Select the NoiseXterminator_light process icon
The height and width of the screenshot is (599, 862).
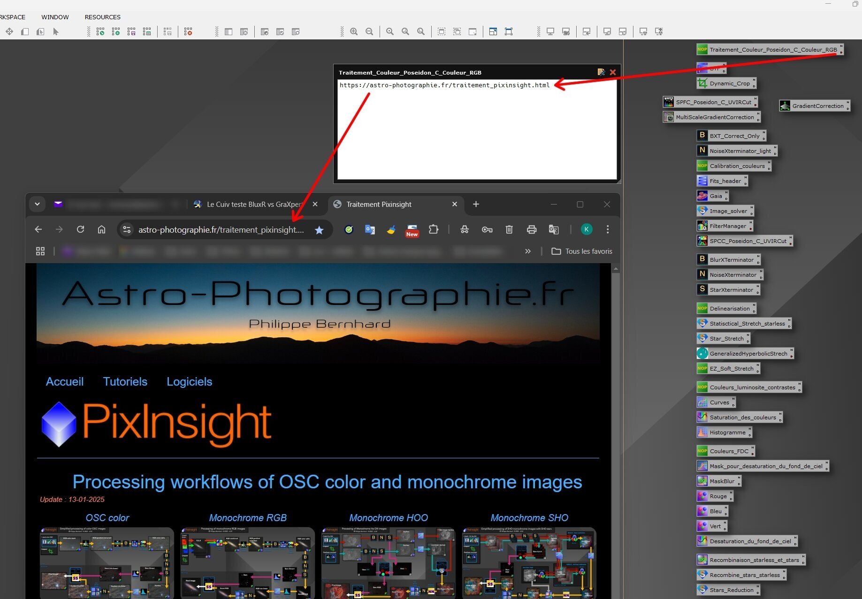[x=736, y=151]
